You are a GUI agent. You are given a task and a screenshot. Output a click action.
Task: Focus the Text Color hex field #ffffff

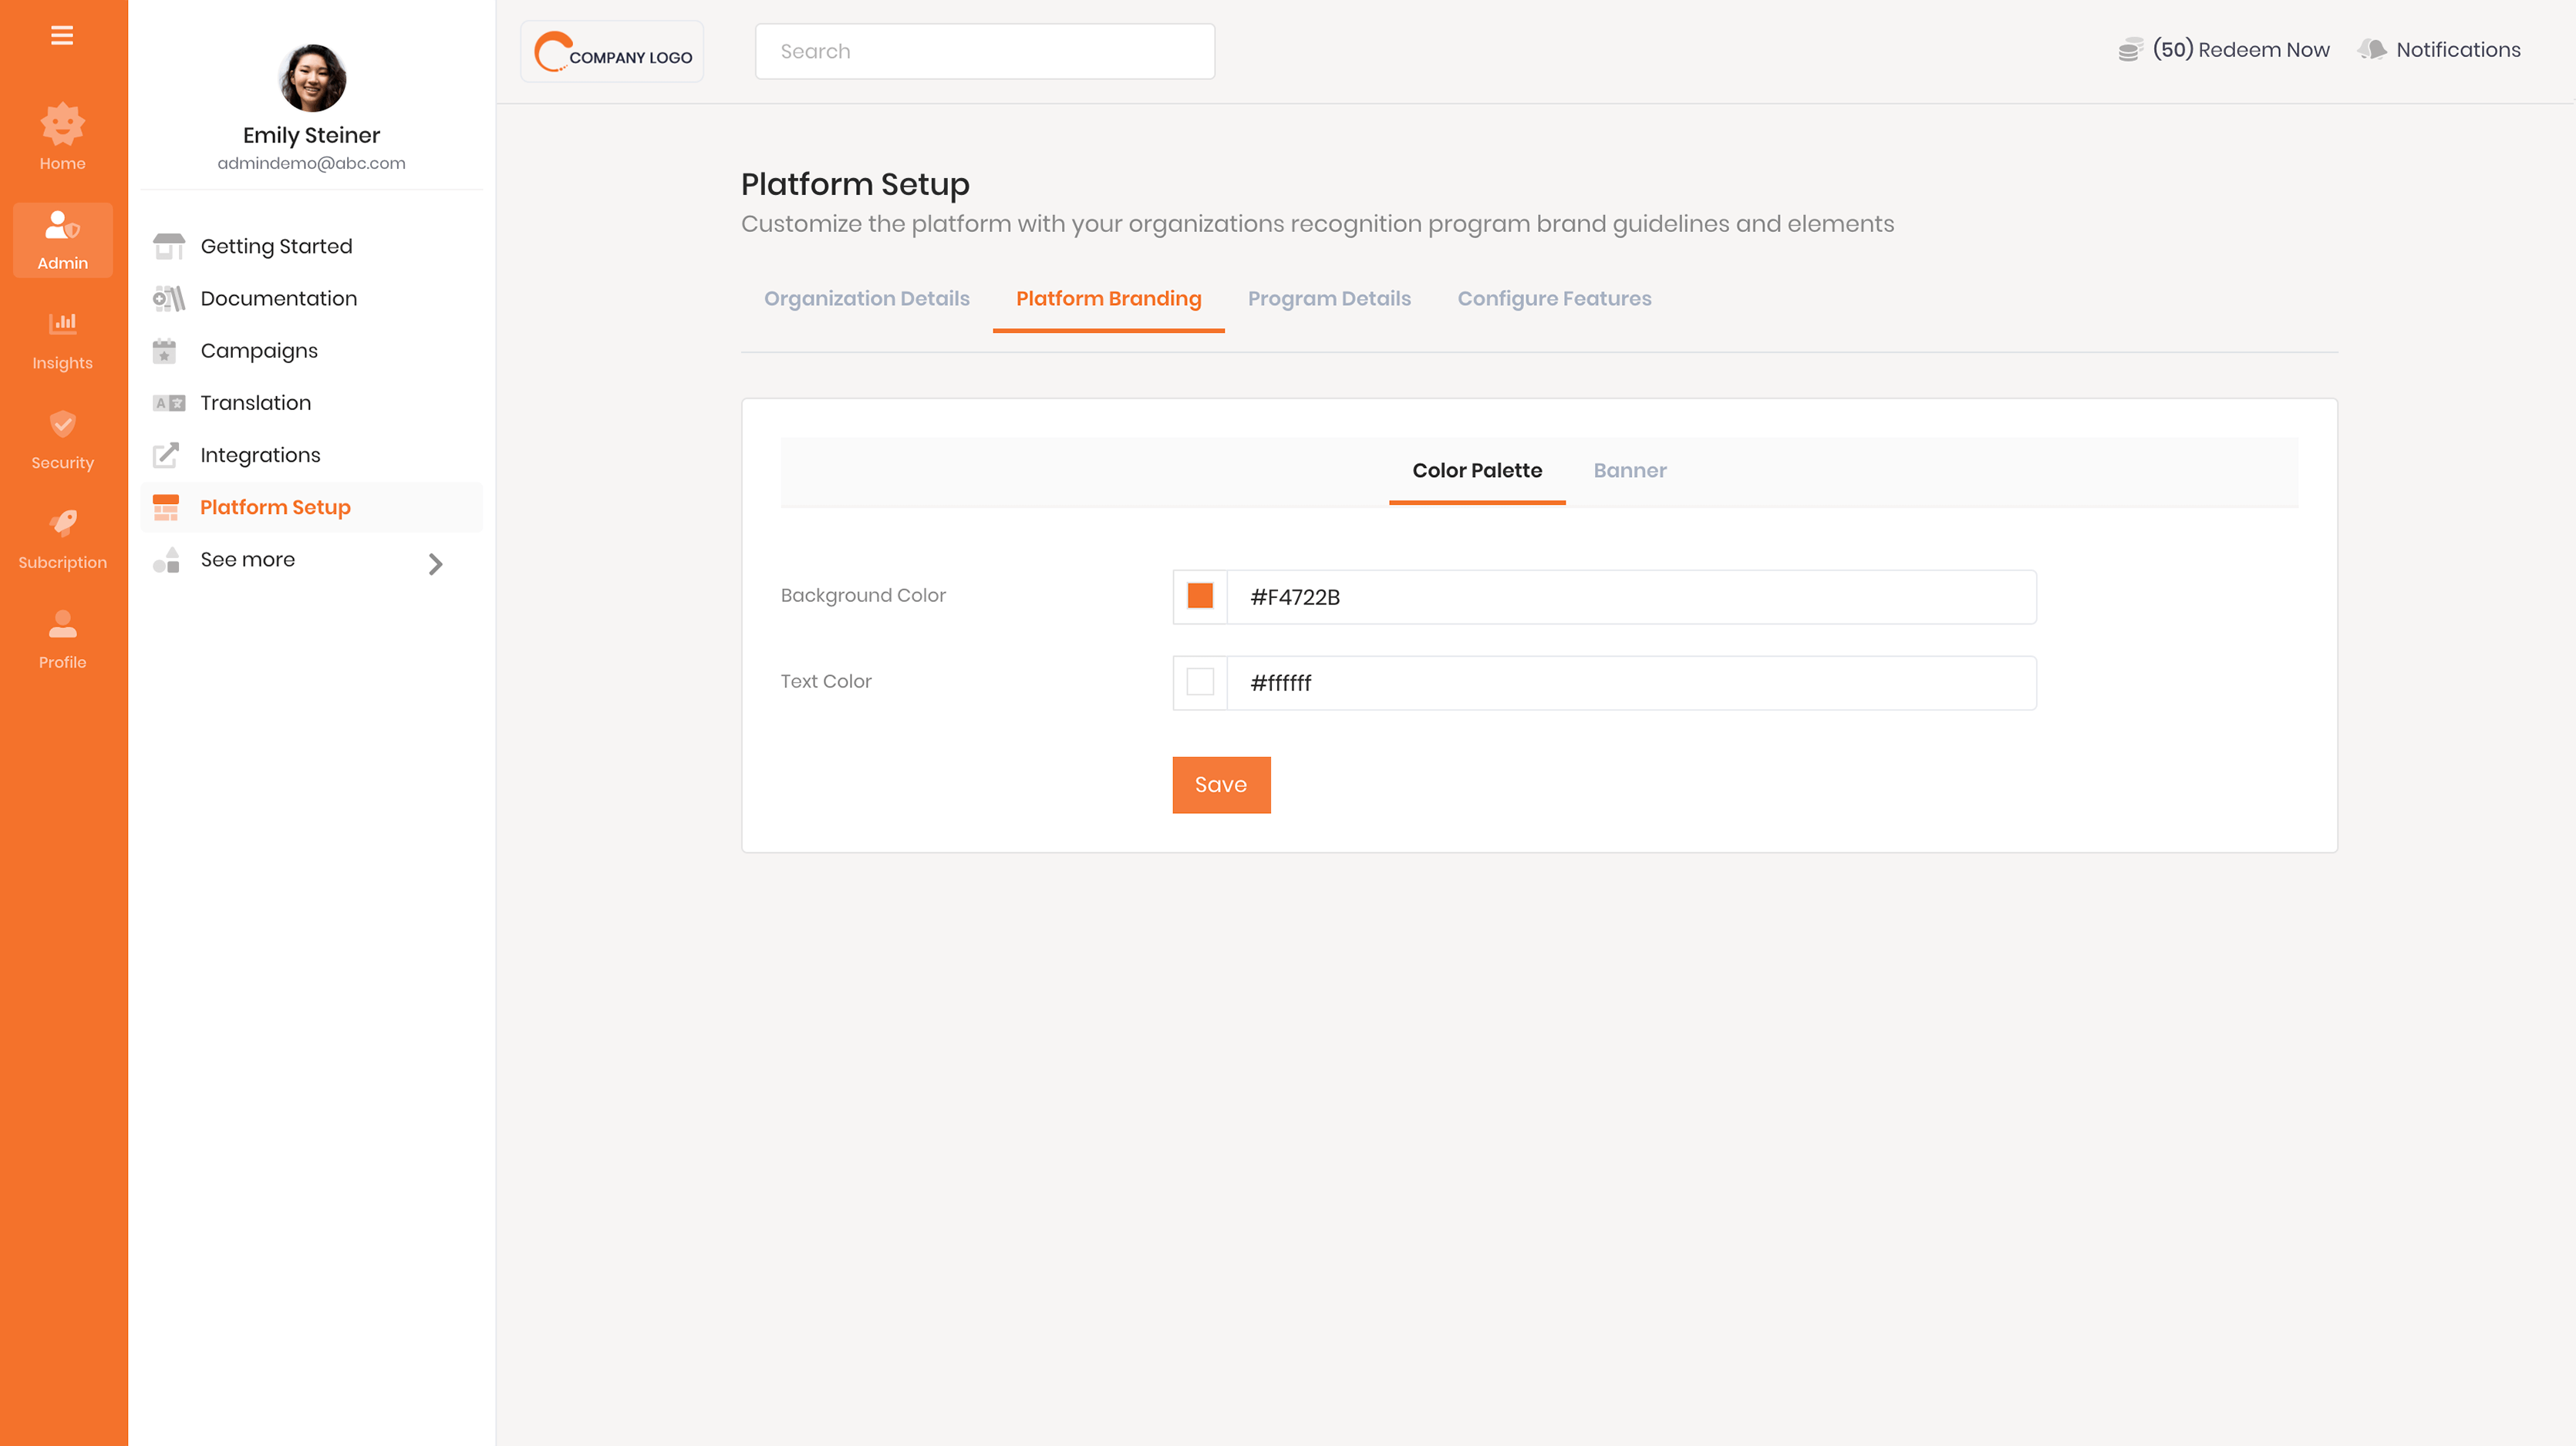pos(1631,682)
